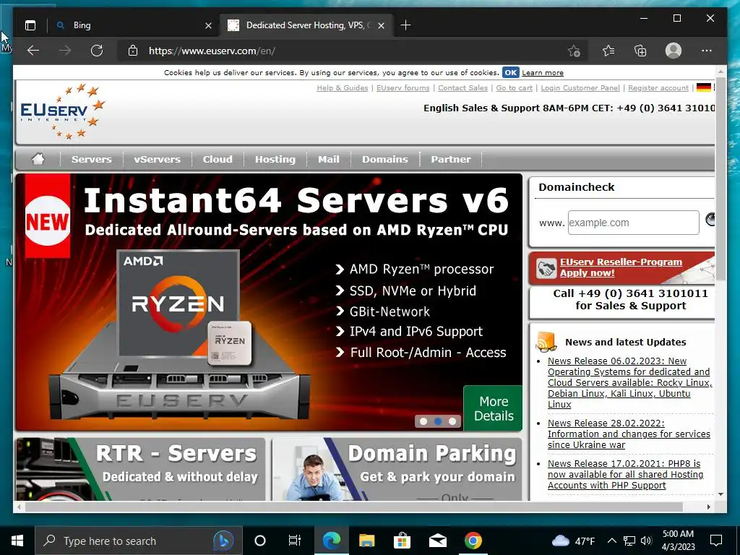This screenshot has height=555, width=740.
Task: Open News Release 06.02.2023 link
Action: pos(629,382)
